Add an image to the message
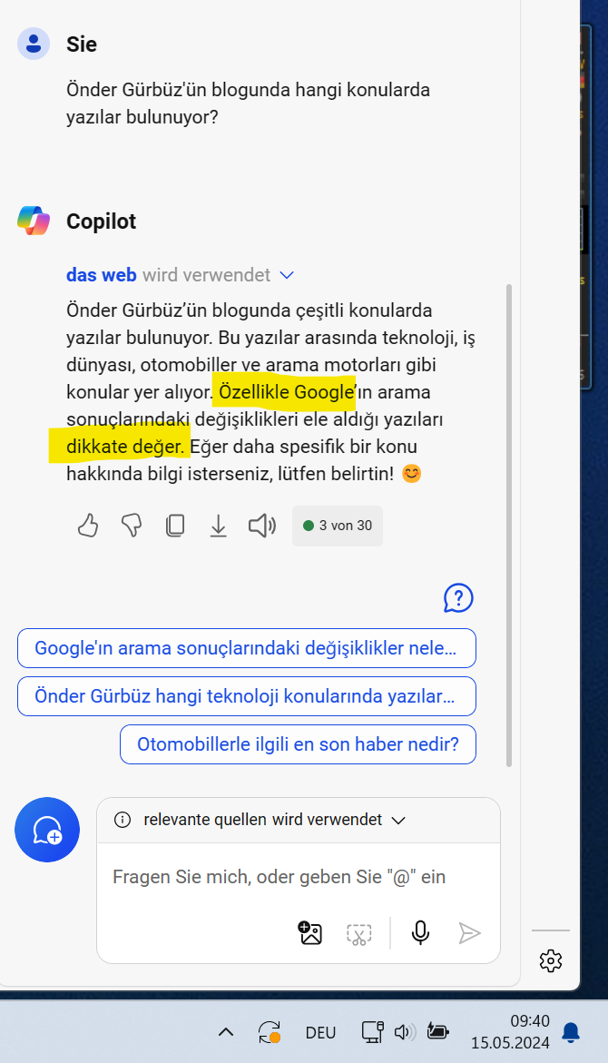 tap(310, 933)
